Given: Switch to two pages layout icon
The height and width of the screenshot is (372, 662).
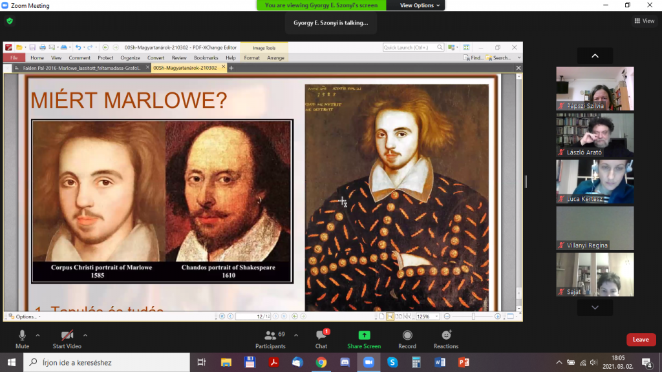Looking at the screenshot, I should pyautogui.click(x=398, y=316).
